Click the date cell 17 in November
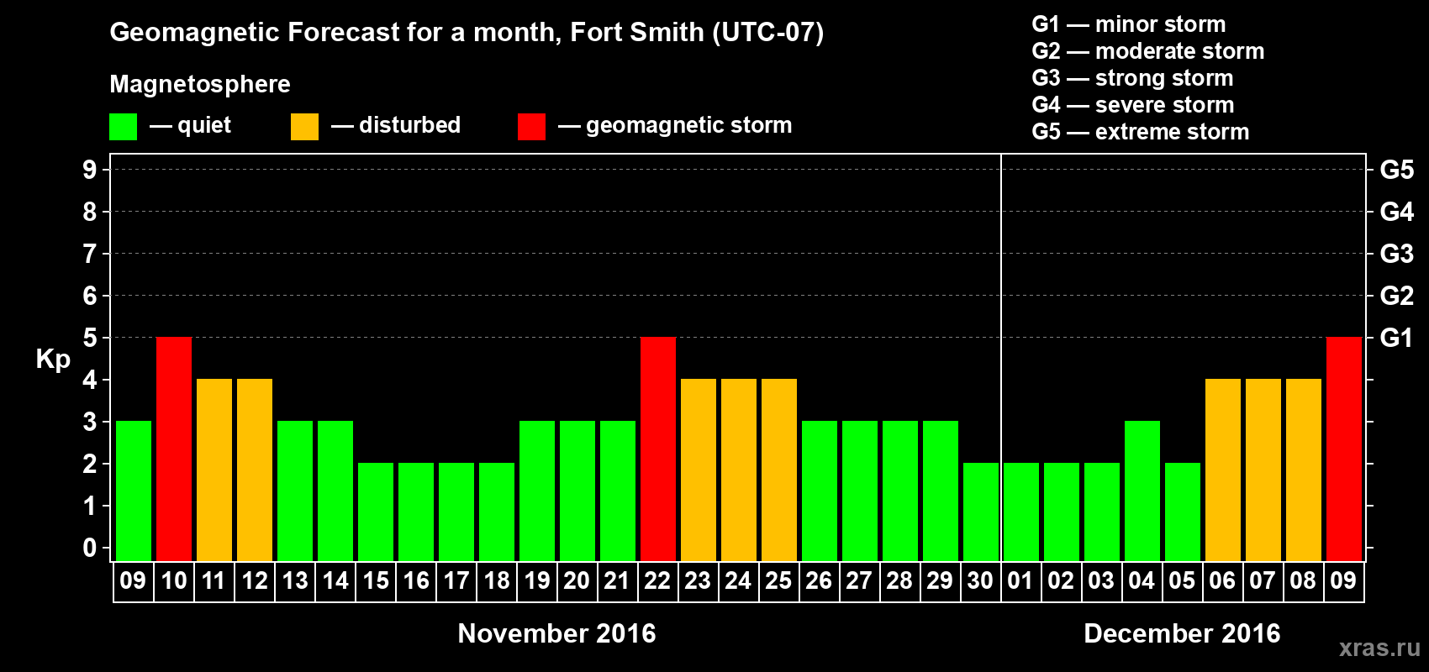Image resolution: width=1429 pixels, height=672 pixels. click(456, 581)
